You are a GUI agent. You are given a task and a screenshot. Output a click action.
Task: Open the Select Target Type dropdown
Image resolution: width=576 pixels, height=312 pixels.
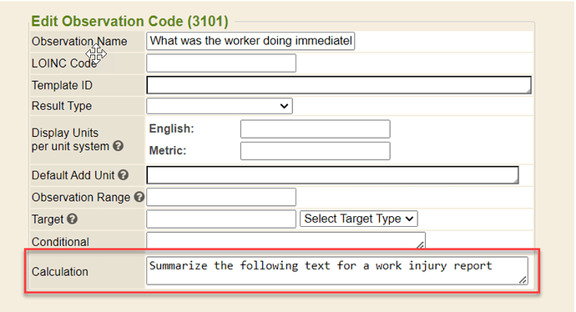coord(358,219)
